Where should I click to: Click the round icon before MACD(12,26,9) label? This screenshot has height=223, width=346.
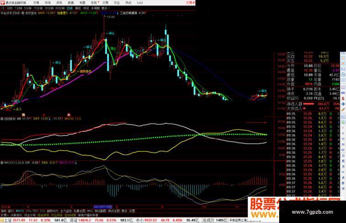[x=2, y=163]
